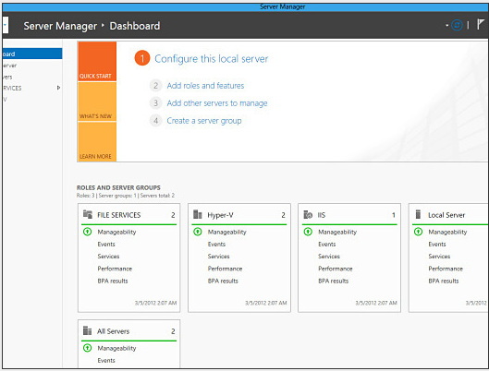This screenshot has width=489, height=371.
Task: Open Performance in Local Server tile
Action: [446, 269]
